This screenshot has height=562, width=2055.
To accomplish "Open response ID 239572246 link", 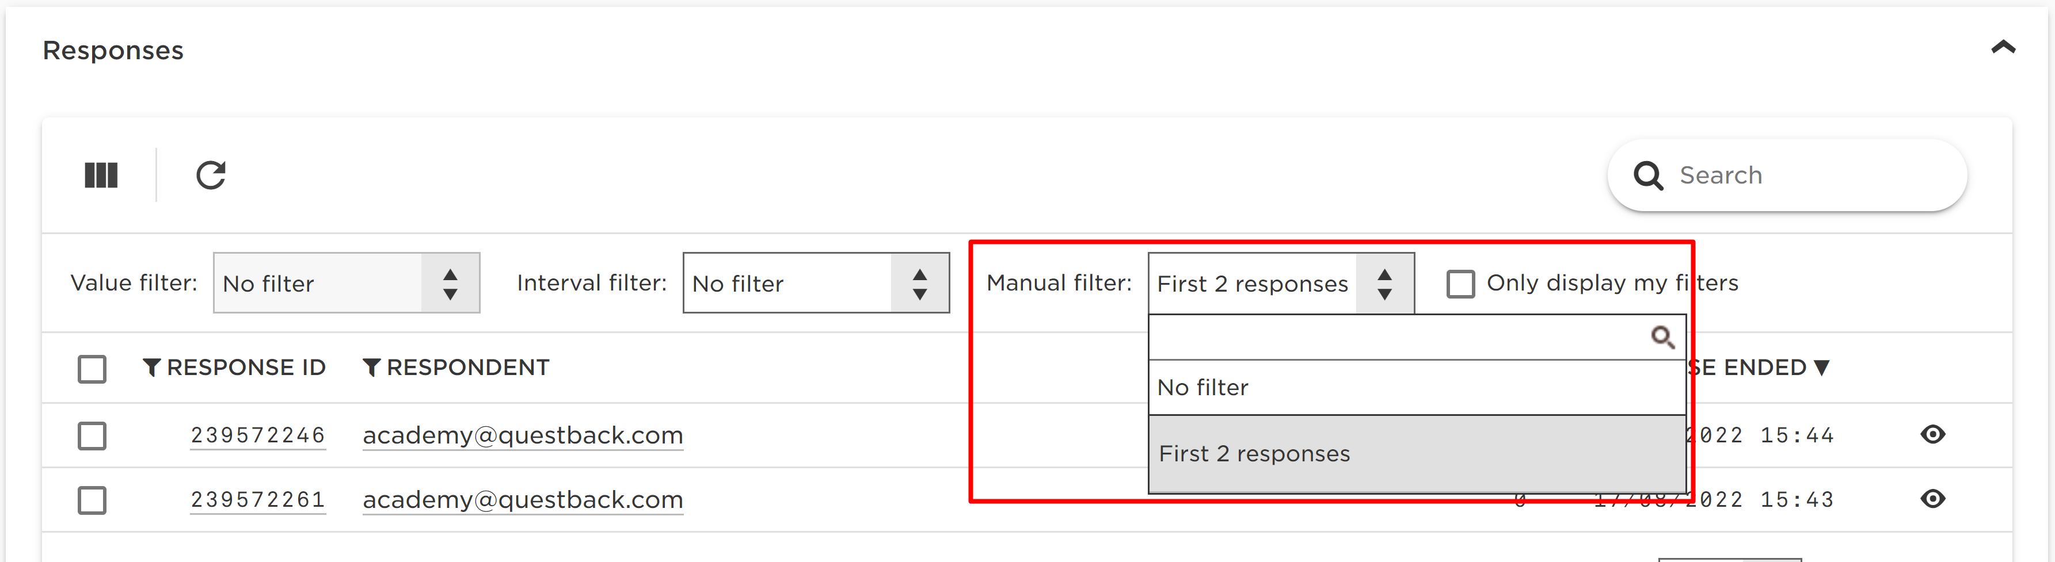I will click(258, 435).
